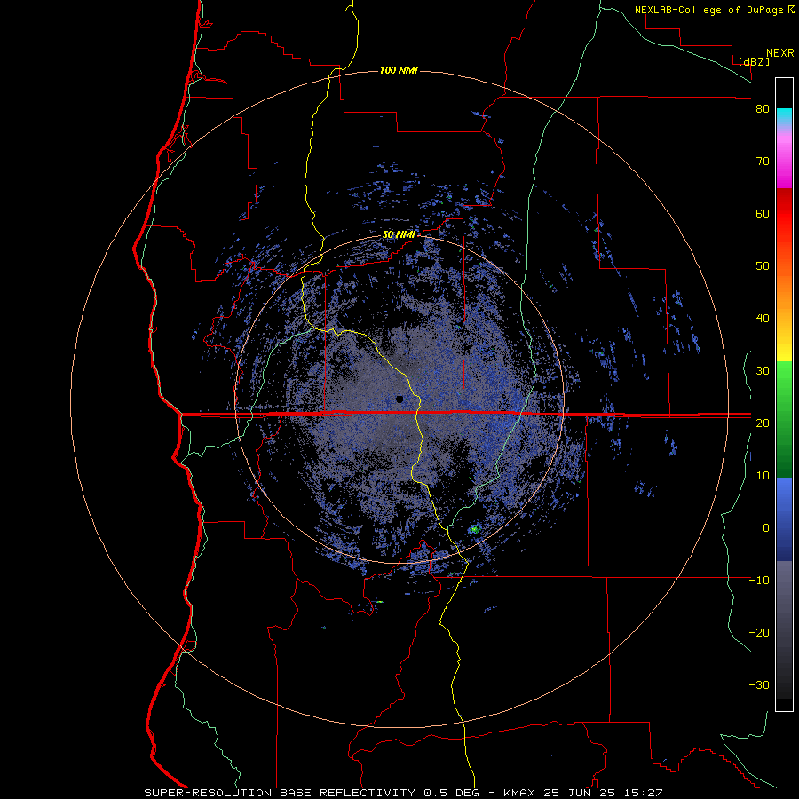Click the black radar site dot at the center
This screenshot has width=799, height=799.
click(399, 399)
